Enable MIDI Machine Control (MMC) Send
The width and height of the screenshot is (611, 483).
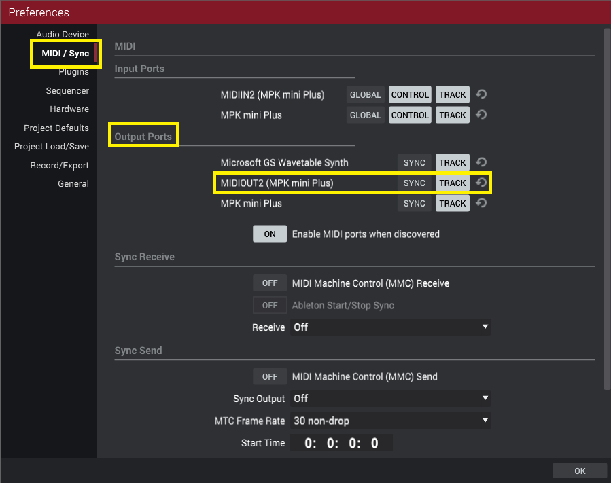click(270, 376)
